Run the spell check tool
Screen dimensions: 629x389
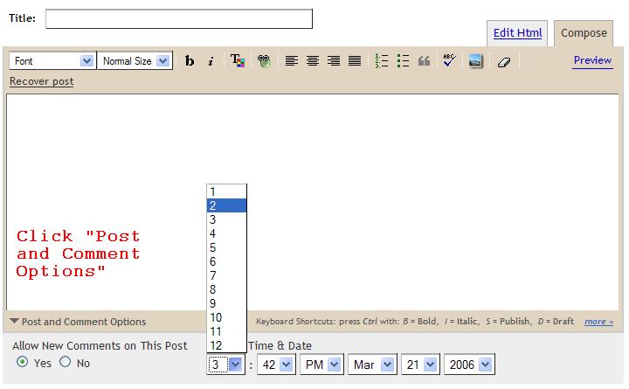(449, 61)
